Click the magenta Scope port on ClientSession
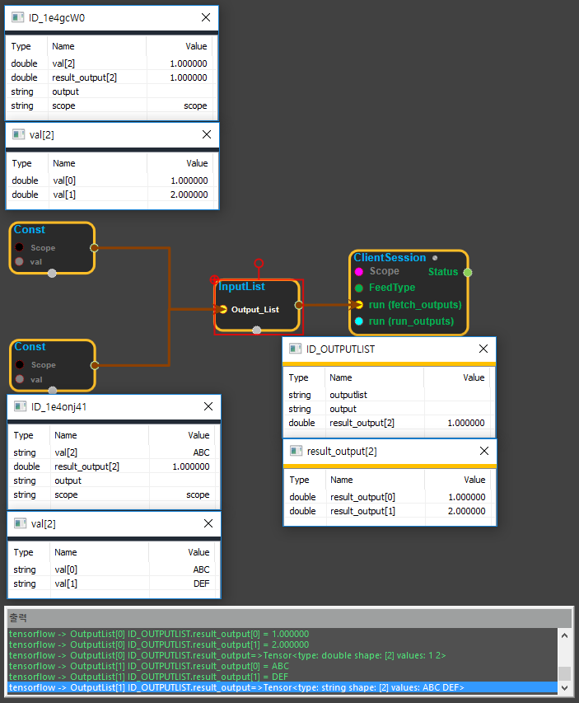The image size is (579, 703). (359, 271)
